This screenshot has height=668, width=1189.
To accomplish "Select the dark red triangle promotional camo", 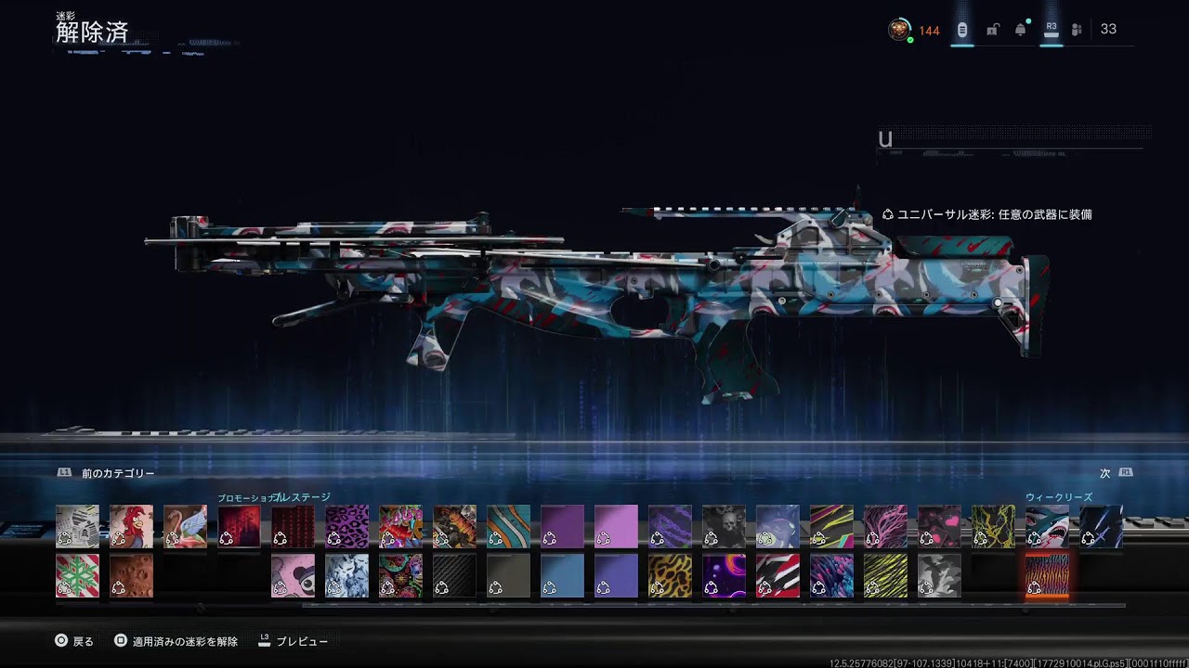I will [x=239, y=526].
